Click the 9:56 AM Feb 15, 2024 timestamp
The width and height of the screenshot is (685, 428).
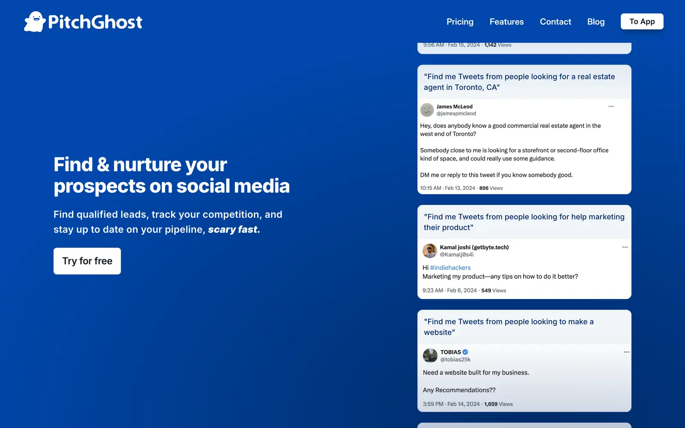pos(452,45)
